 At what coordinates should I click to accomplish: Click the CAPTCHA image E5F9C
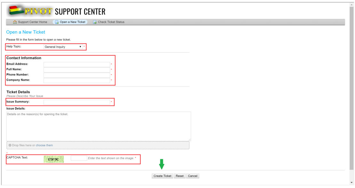[54, 159]
